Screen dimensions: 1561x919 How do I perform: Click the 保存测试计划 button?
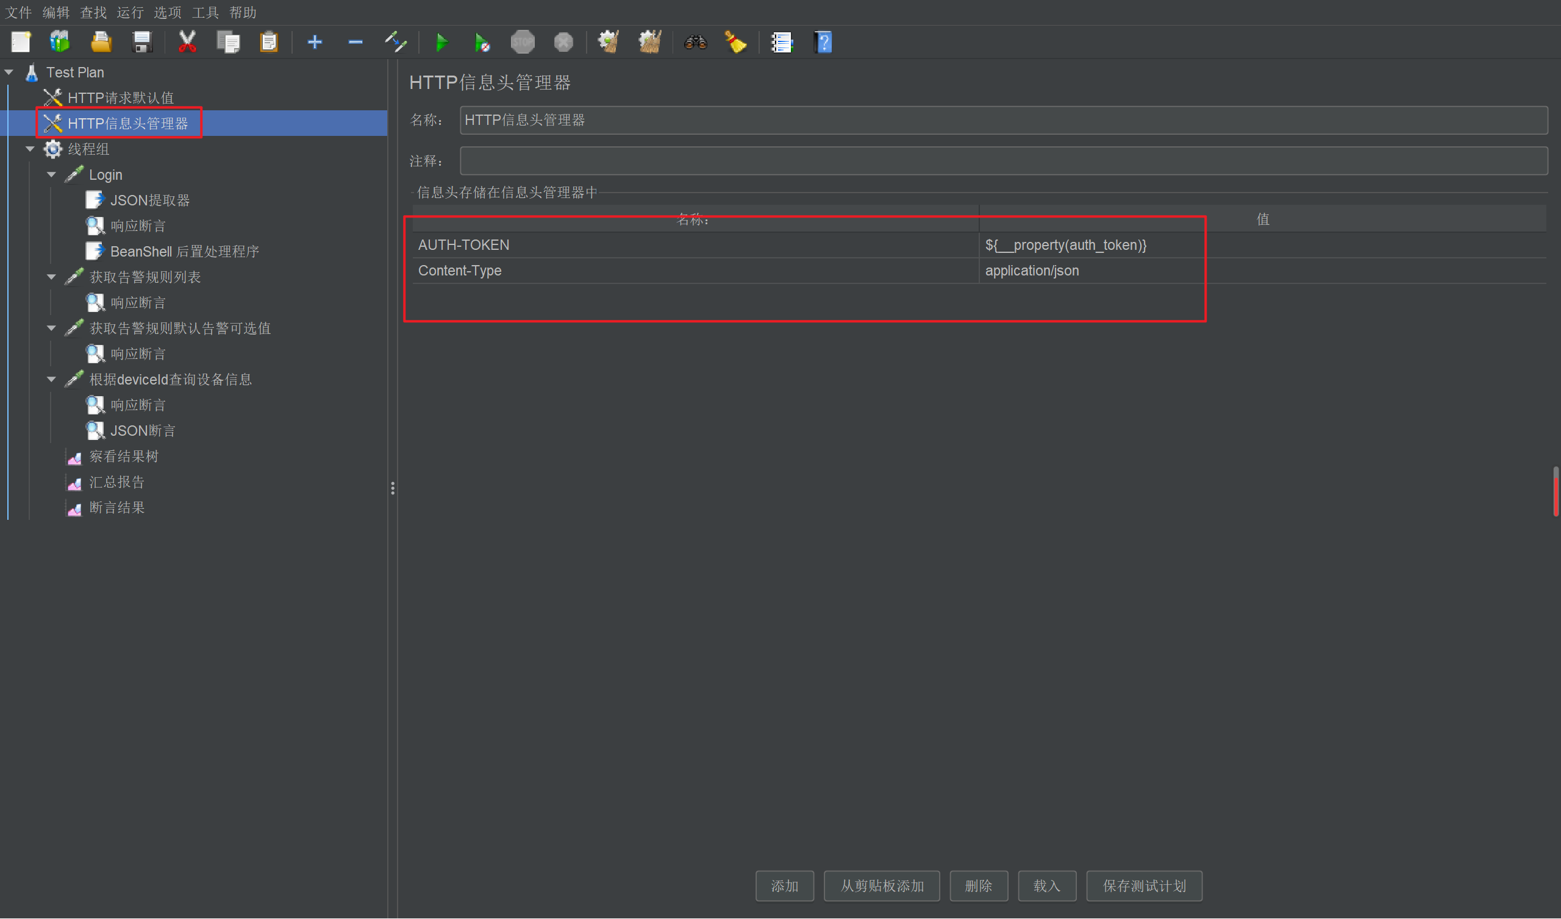click(x=1144, y=886)
